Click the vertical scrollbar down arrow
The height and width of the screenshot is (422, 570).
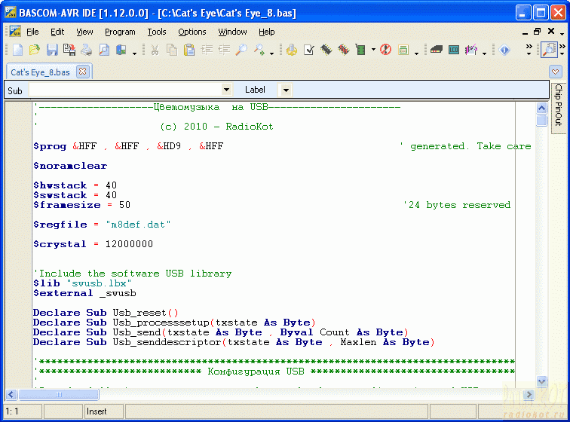(541, 381)
